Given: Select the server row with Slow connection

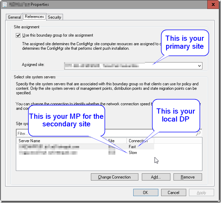Looking at the screenshot, I should pyautogui.click(x=86, y=153).
